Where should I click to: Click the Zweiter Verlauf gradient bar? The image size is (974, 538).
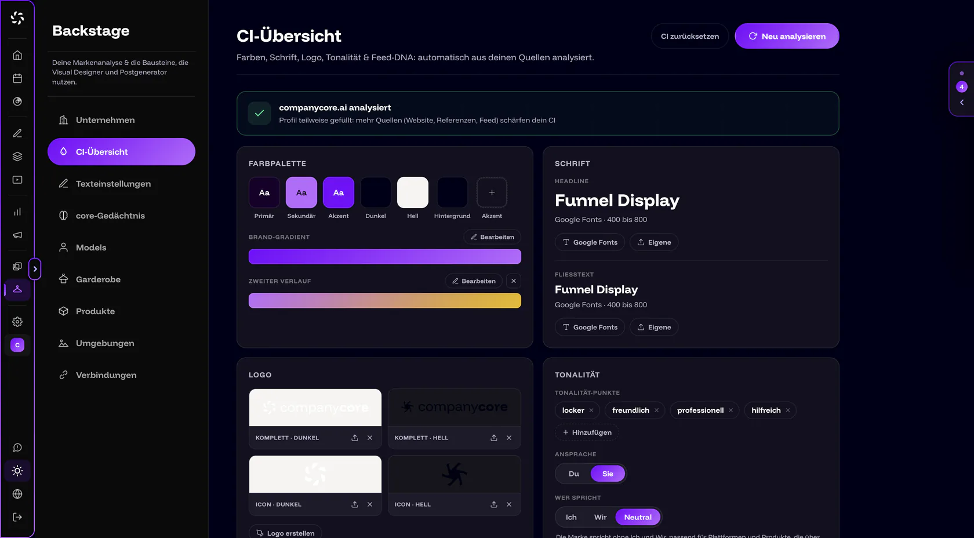click(x=385, y=300)
